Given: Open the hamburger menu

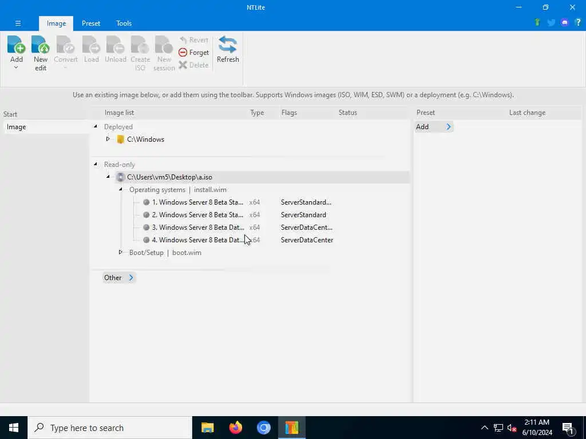Looking at the screenshot, I should [x=18, y=23].
